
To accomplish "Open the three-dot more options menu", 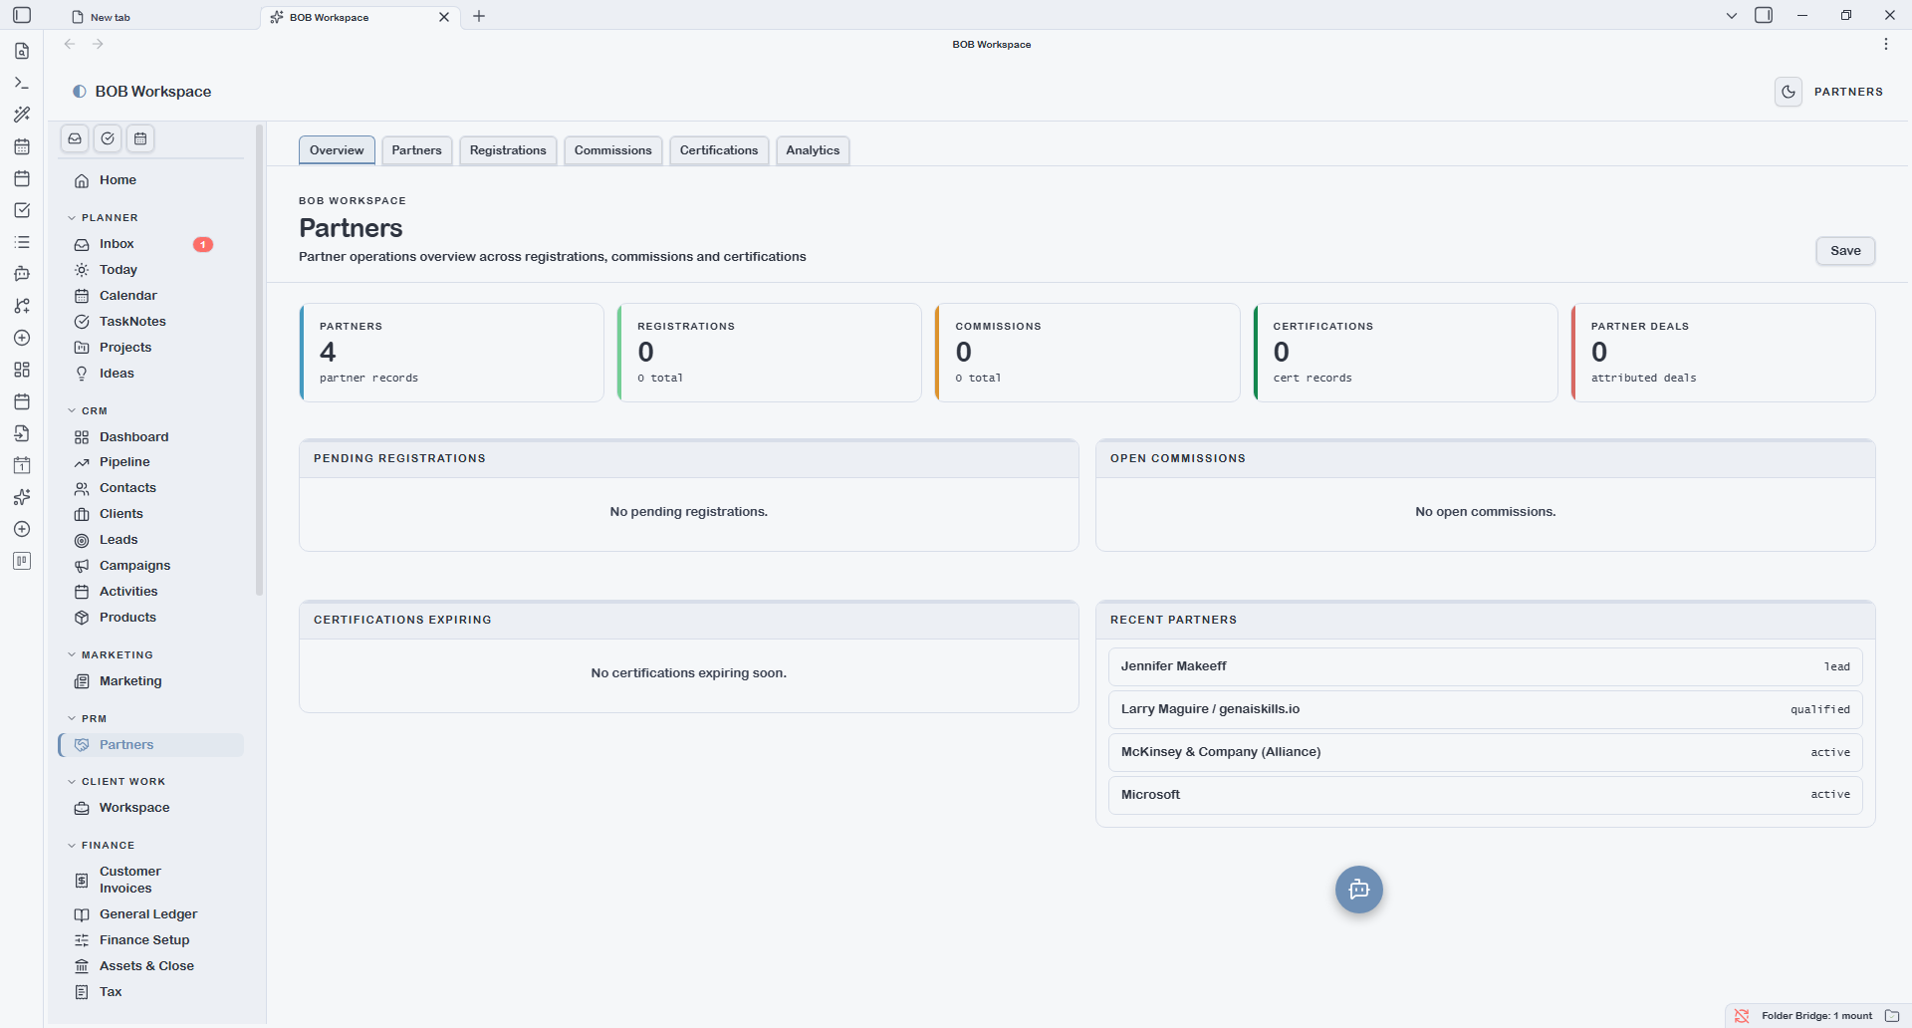I will point(1886,44).
